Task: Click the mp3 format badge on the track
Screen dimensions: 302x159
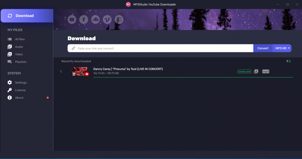Action: click(266, 71)
